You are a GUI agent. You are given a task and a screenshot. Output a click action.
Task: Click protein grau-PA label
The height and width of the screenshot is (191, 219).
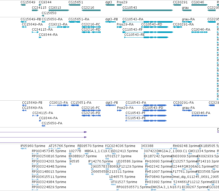(x=188, y=108)
